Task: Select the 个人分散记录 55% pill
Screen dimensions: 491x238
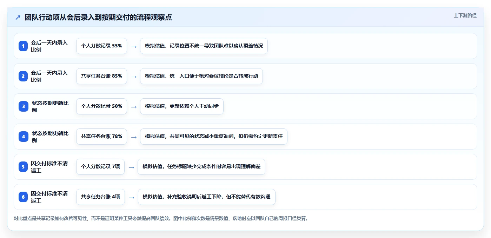Action: 101,46
